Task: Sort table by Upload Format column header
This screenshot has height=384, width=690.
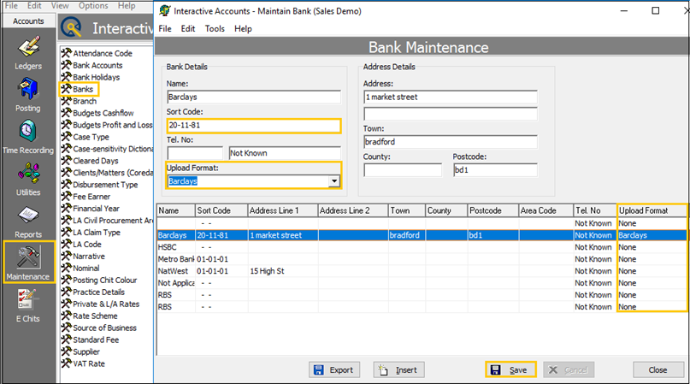Action: (652, 210)
